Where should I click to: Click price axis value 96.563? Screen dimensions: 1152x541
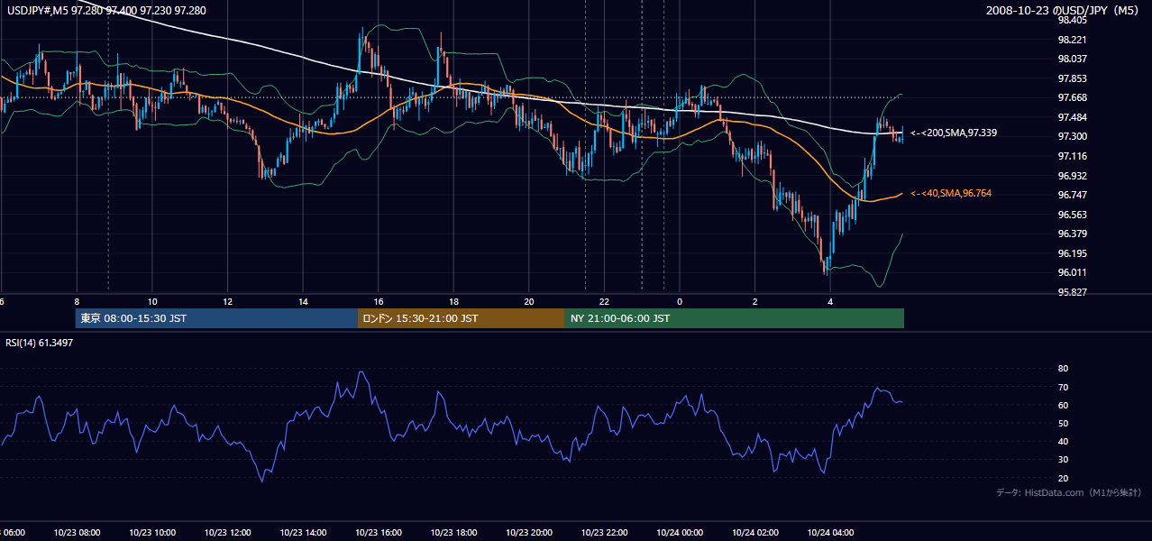[x=1072, y=215]
